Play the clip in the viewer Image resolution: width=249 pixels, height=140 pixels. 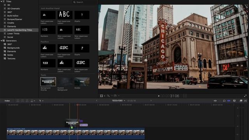pyautogui.click(x=159, y=96)
